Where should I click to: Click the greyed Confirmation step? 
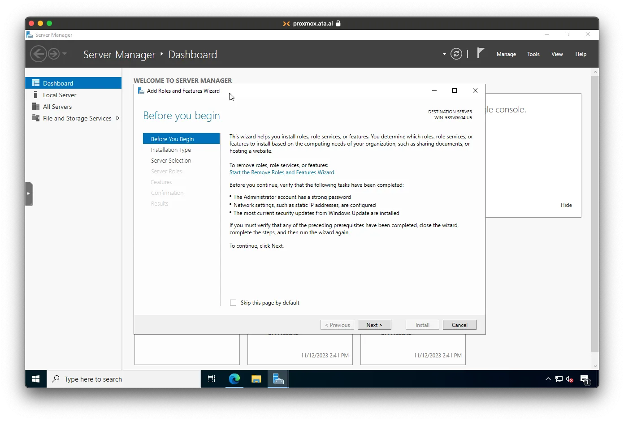coord(167,193)
